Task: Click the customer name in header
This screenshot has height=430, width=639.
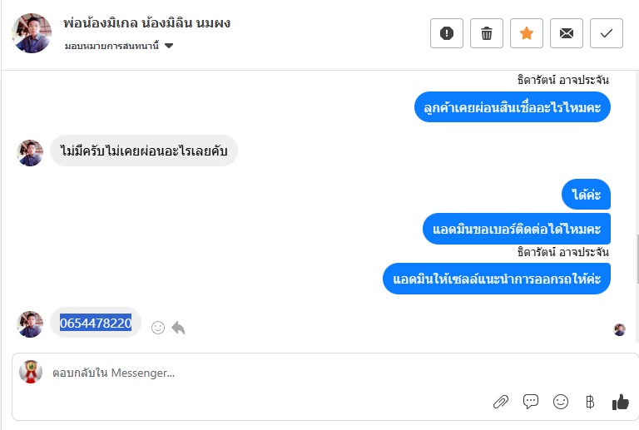Action: (147, 23)
